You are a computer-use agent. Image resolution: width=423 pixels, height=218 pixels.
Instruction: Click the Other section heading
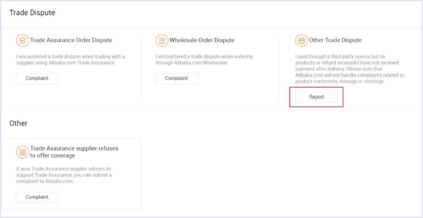point(18,123)
